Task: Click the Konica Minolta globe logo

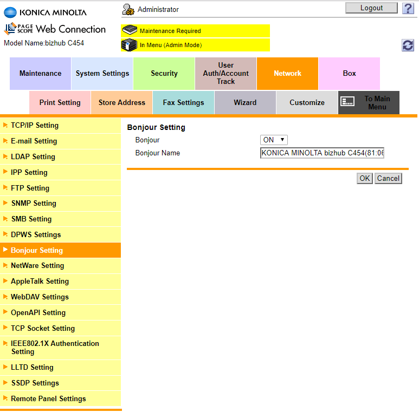Action: 10,12
